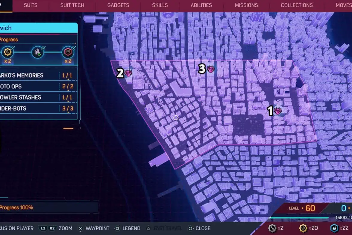Click the Prowler Stashes 1/1 row
The width and height of the screenshot is (352, 235).
click(x=39, y=97)
